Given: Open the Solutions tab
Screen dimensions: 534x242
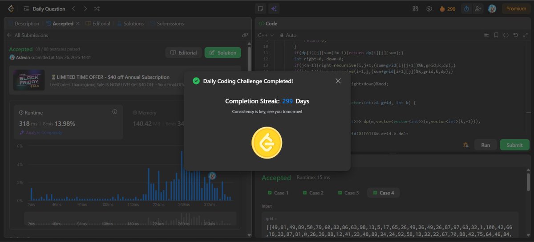Looking at the screenshot, I should [x=130, y=24].
